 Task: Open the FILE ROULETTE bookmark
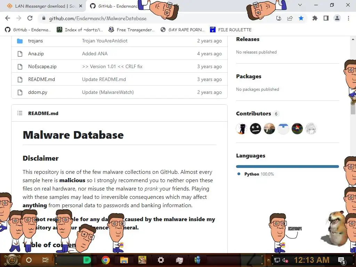point(231,30)
